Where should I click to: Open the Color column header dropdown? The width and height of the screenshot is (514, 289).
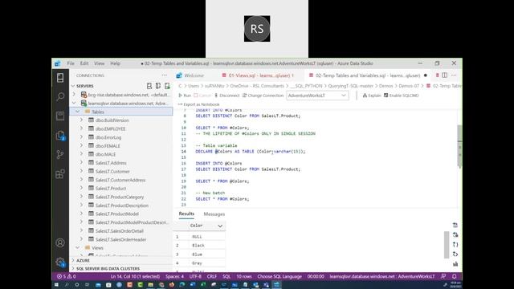point(220,226)
